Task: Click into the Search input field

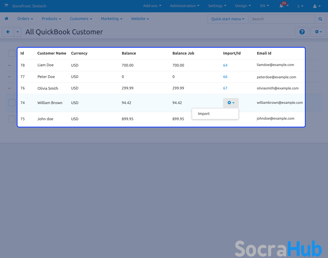Action: pyautogui.click(x=282, y=19)
